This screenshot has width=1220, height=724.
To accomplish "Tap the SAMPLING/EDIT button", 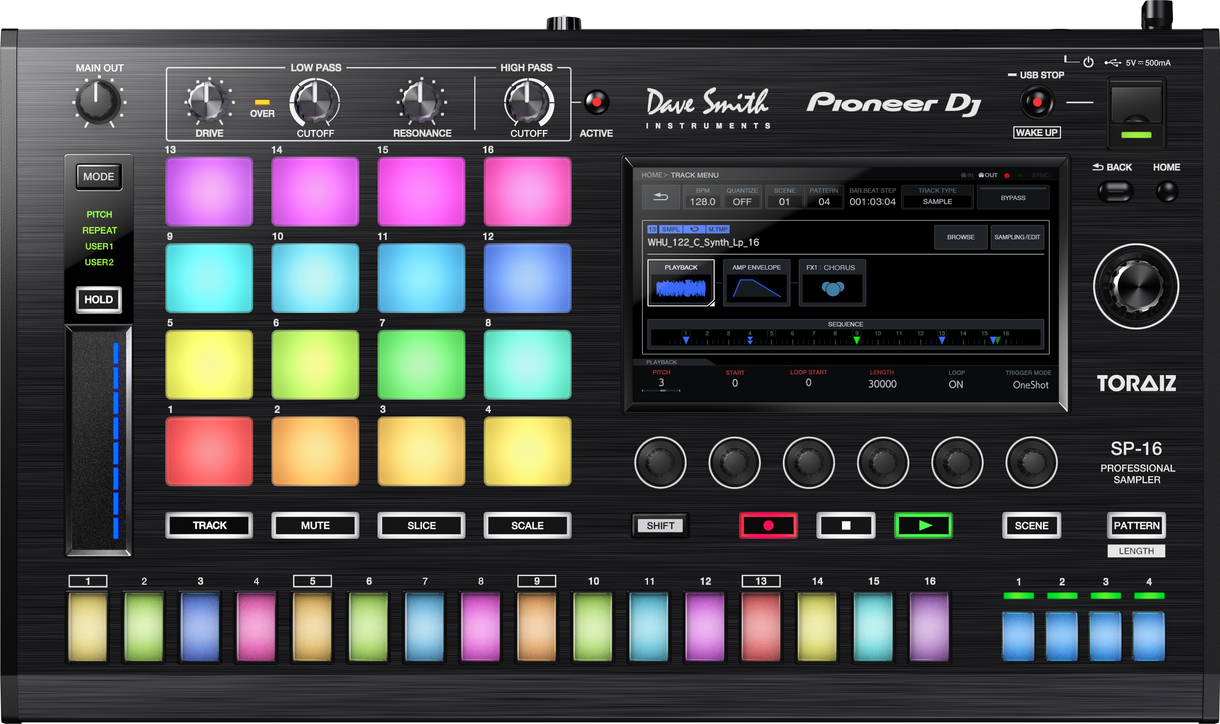I will [1017, 237].
